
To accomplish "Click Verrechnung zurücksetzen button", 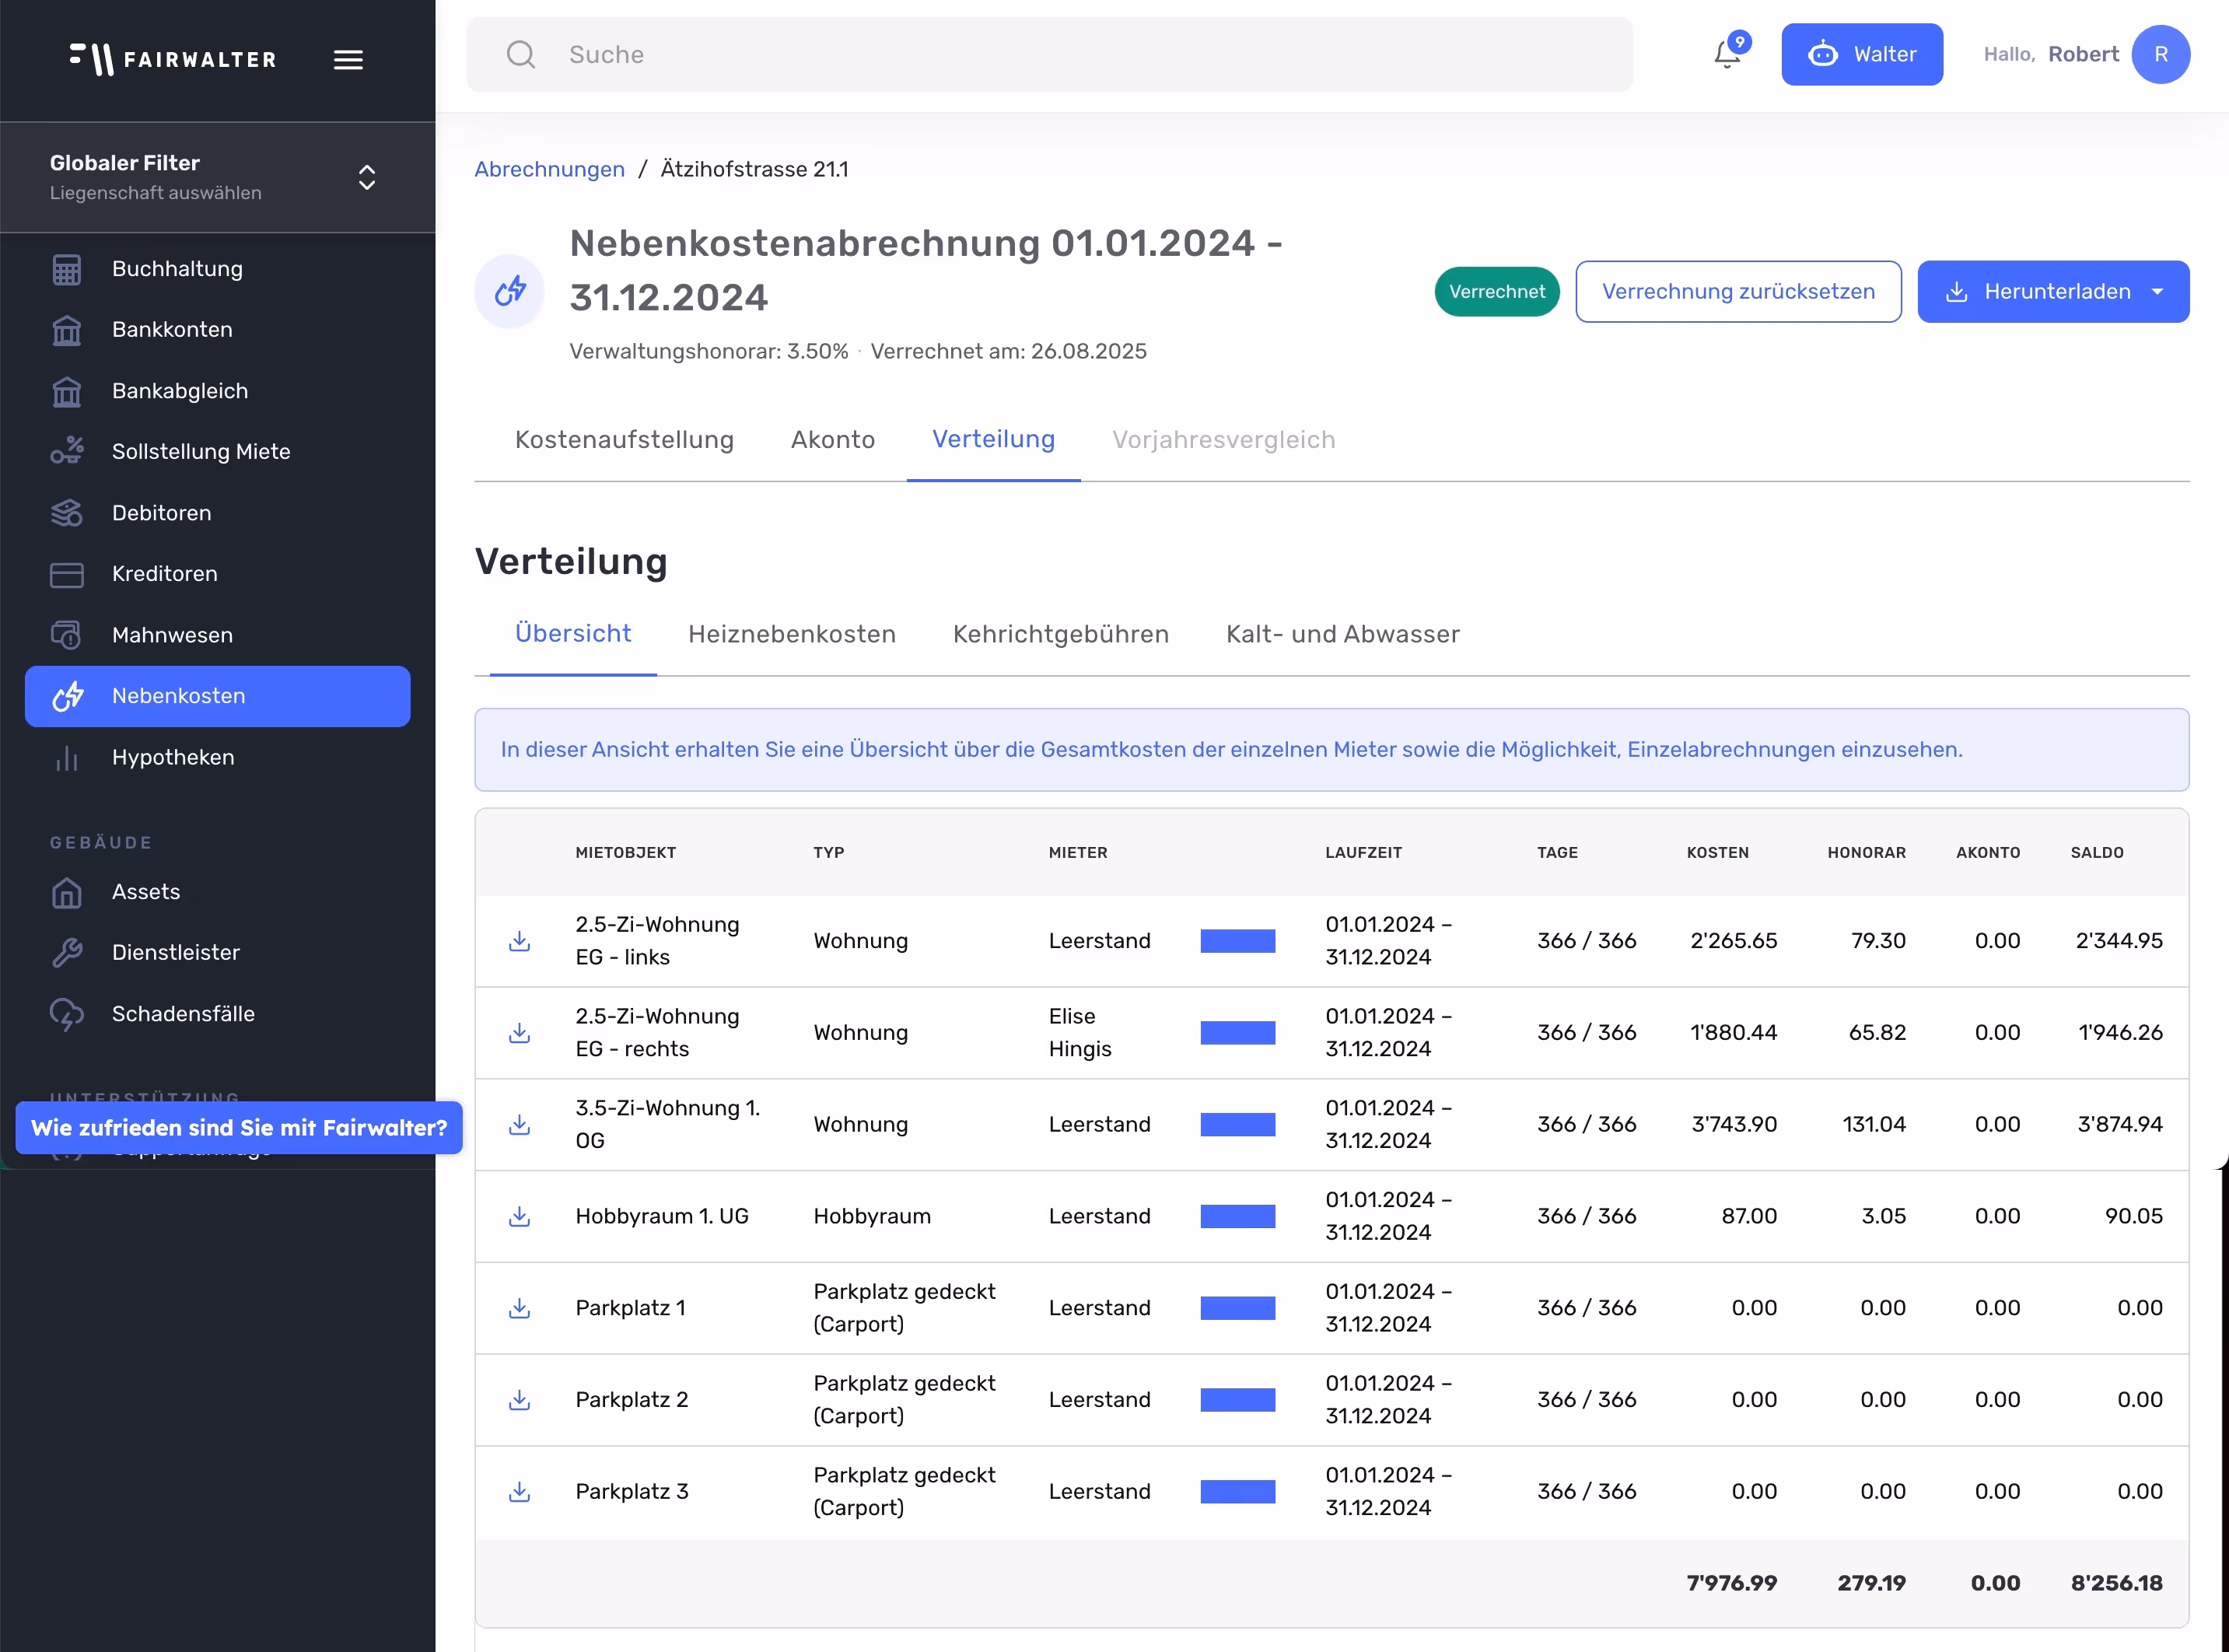I will coord(1738,292).
